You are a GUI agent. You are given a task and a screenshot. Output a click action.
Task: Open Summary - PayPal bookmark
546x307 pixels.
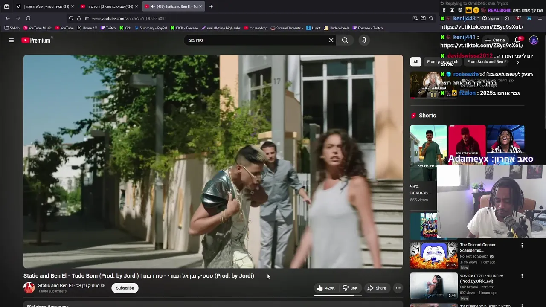151,28
